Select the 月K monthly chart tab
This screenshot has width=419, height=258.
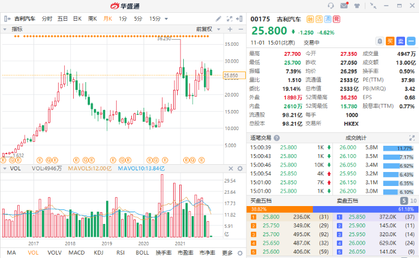tap(108, 18)
